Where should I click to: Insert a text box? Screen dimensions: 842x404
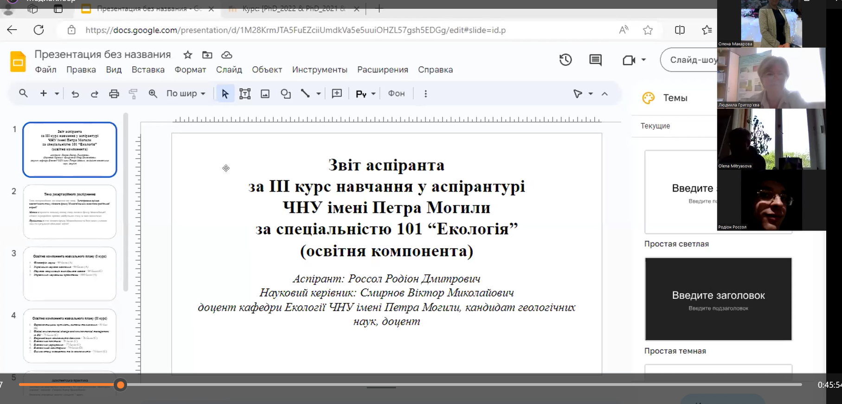pos(245,94)
